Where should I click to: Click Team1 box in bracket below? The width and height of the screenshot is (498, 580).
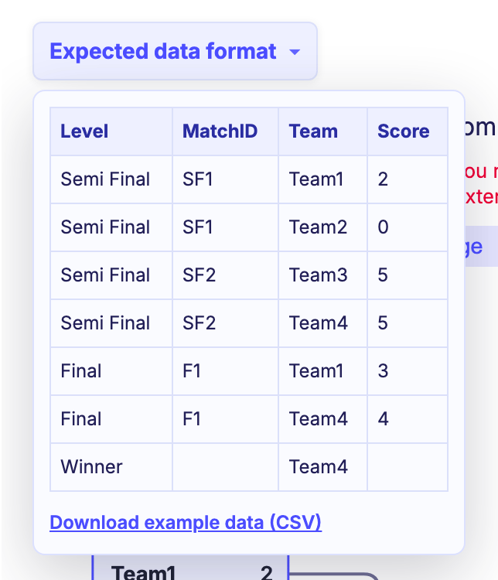[190, 568]
